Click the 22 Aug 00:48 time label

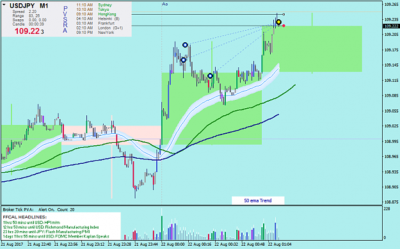click(x=253, y=245)
